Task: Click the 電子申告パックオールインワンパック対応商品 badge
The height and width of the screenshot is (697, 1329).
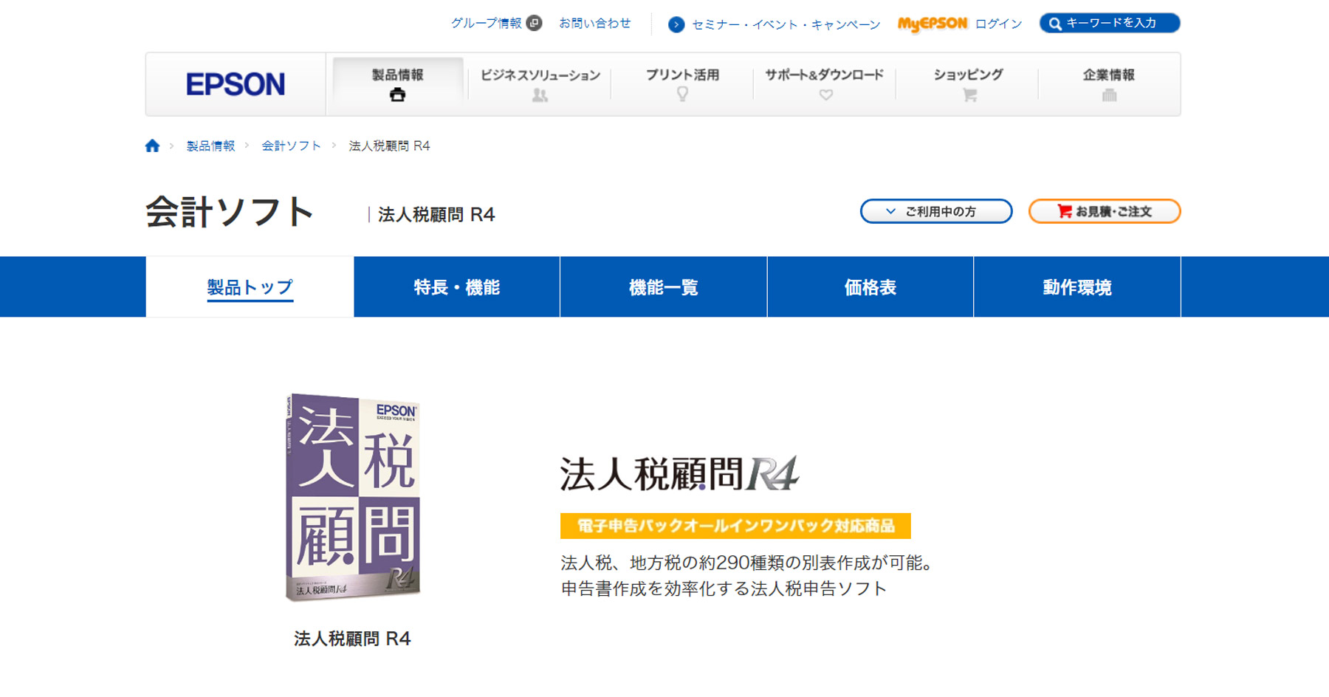Action: click(x=735, y=526)
